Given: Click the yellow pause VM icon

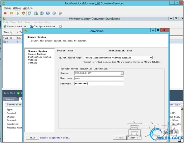Looking at the screenshot, I should click(11, 13).
